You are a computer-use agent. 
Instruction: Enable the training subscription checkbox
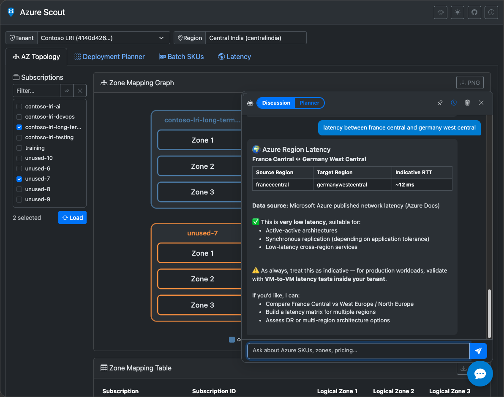click(x=19, y=148)
